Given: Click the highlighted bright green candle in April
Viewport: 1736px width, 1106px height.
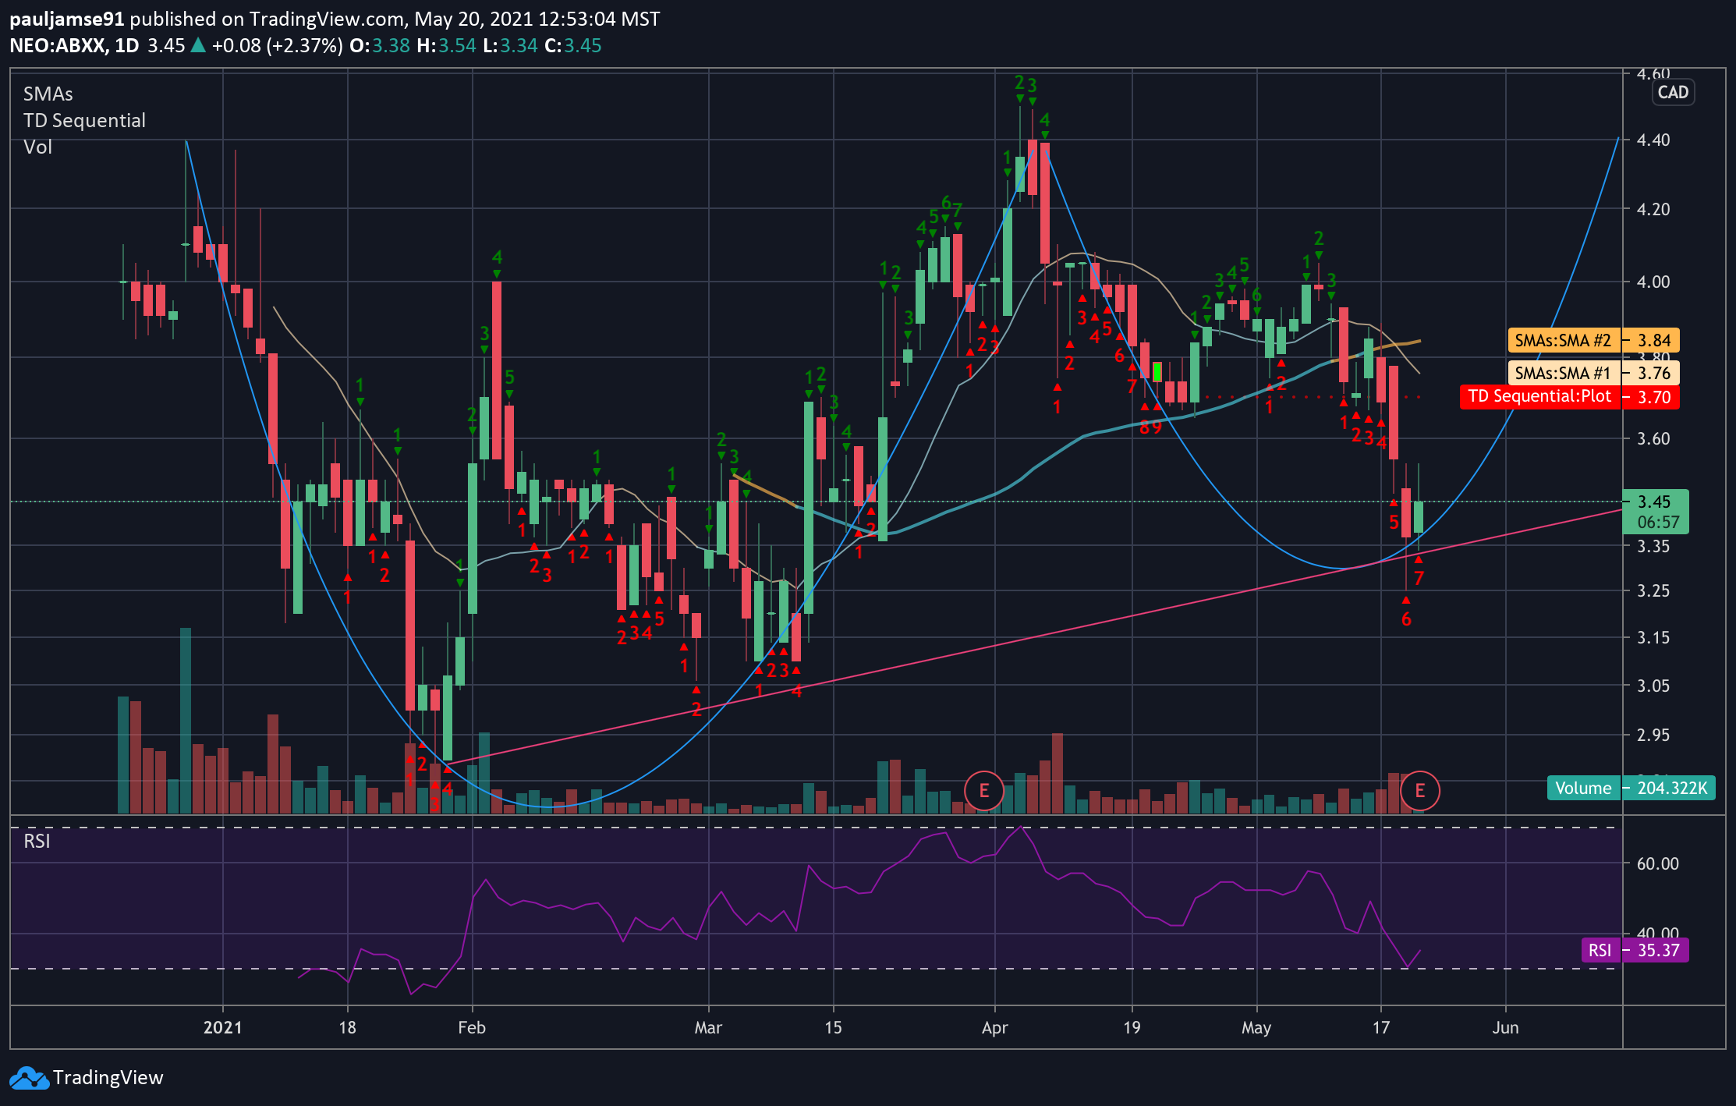Looking at the screenshot, I should (x=1157, y=371).
